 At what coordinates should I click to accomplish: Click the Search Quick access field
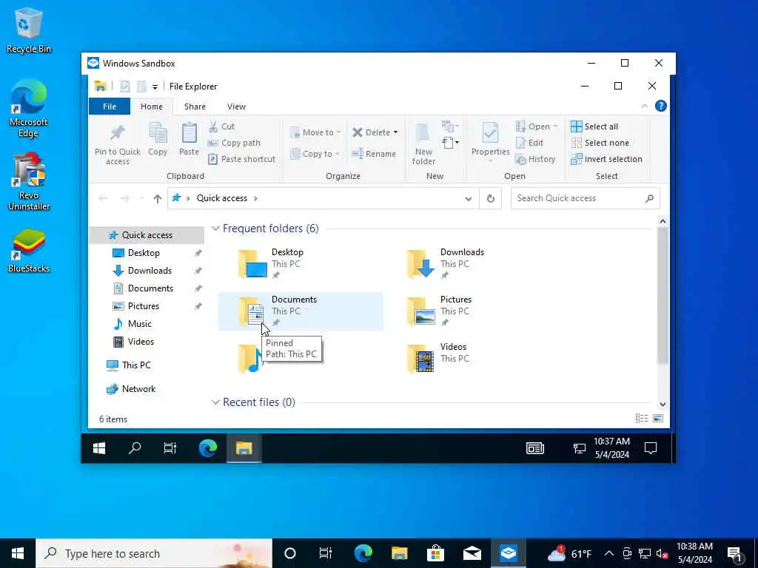click(586, 198)
